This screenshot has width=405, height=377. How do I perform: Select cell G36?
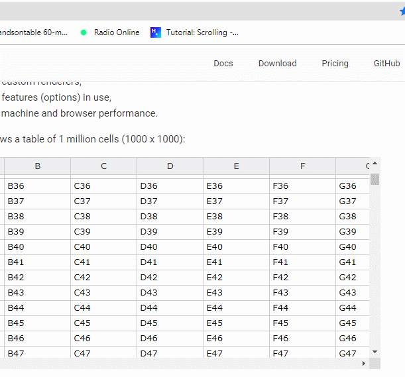pyautogui.click(x=353, y=186)
